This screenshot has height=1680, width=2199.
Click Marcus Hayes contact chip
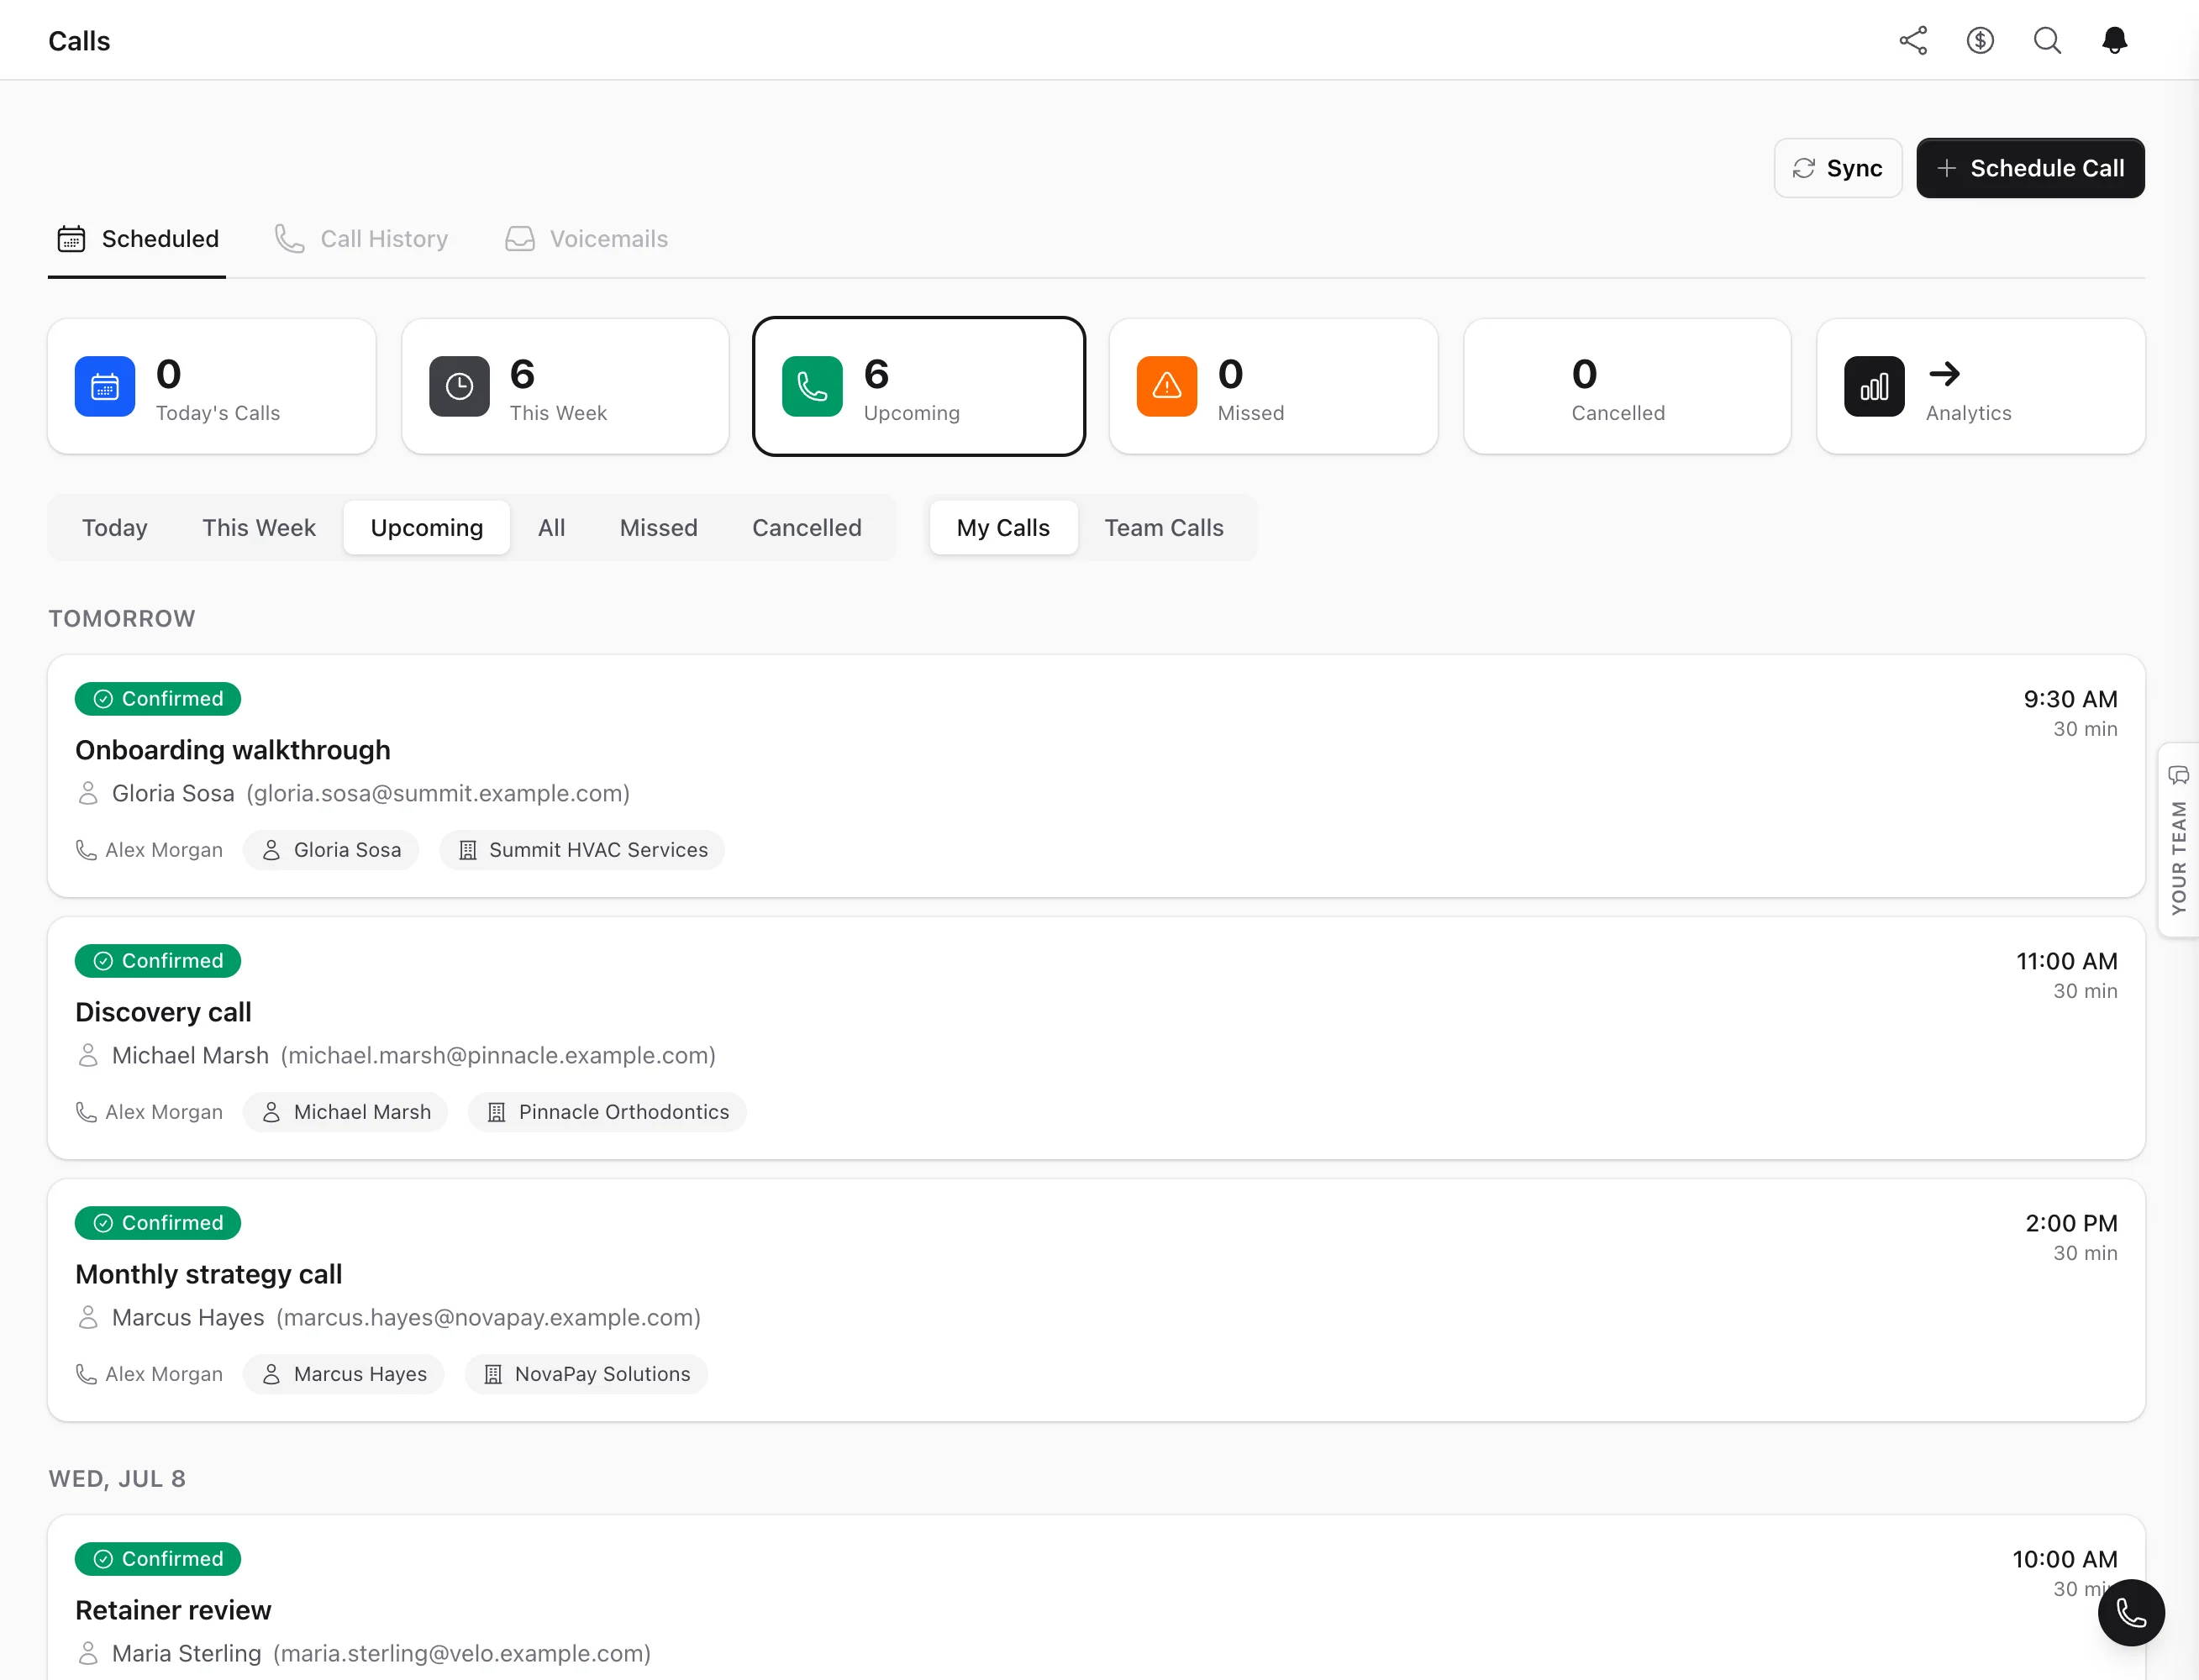click(345, 1374)
